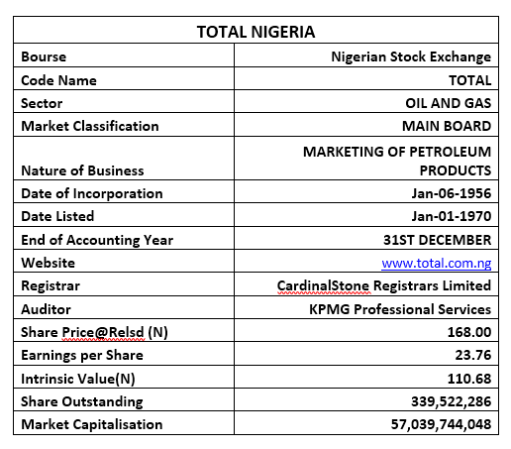
Task: Select the Code Name value TOTAL
Action: click(469, 80)
